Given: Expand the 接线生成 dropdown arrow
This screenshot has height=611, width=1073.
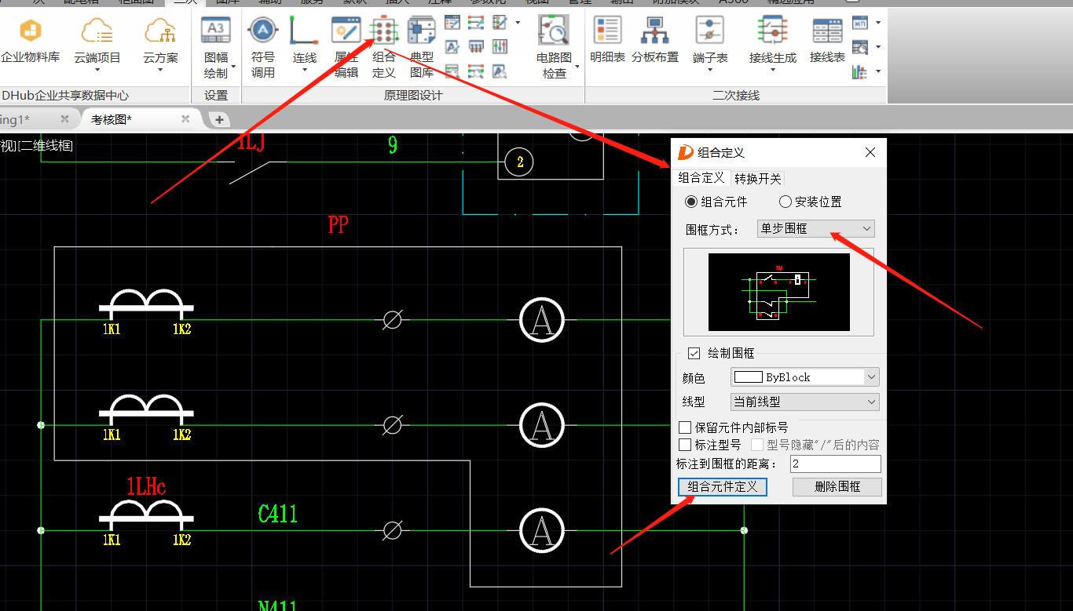Looking at the screenshot, I should (773, 71).
